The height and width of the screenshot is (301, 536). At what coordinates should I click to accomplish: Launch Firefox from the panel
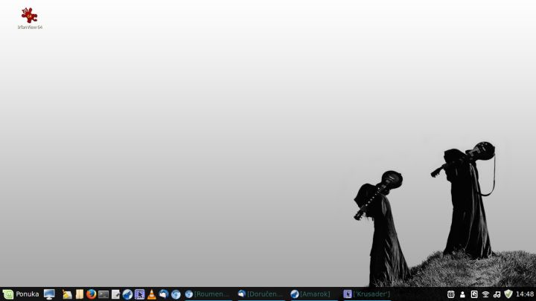(92, 294)
